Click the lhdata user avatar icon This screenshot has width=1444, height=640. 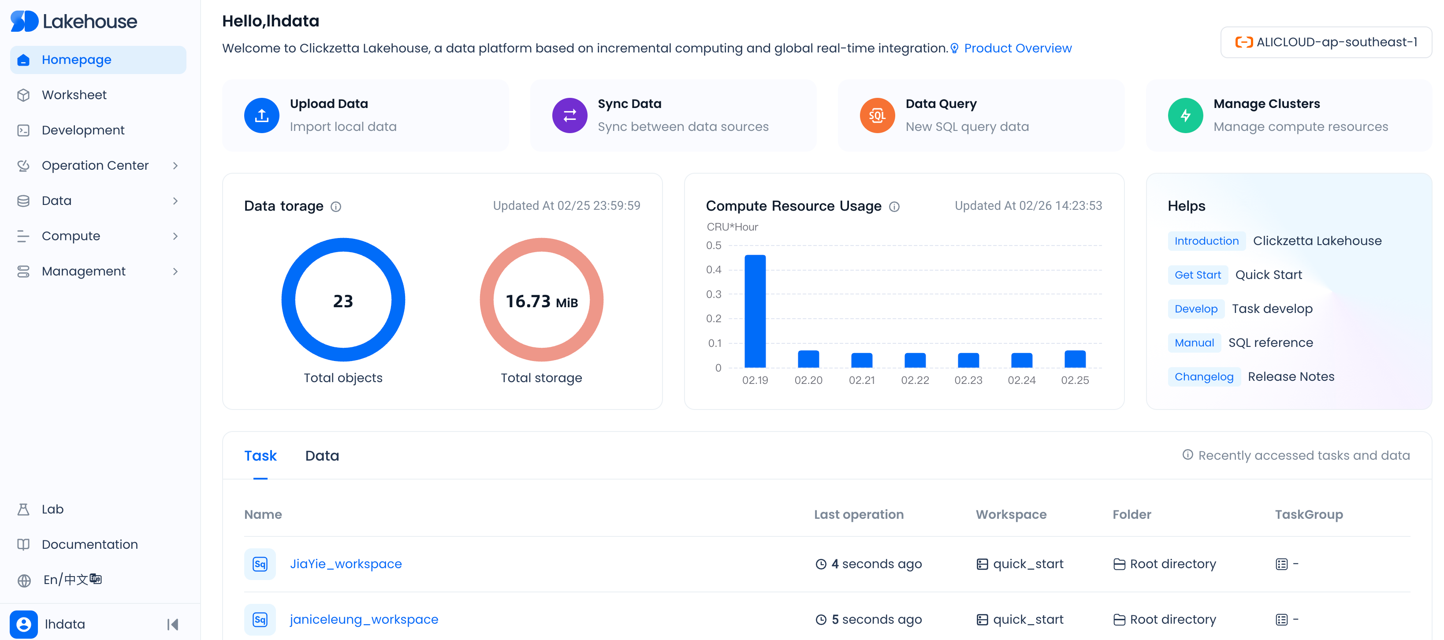tap(23, 624)
